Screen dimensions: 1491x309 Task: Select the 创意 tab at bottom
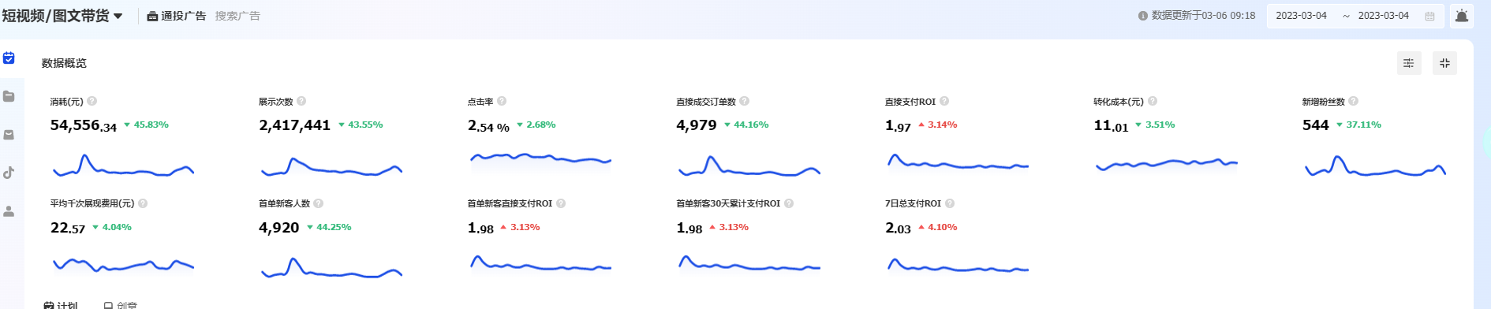click(121, 304)
